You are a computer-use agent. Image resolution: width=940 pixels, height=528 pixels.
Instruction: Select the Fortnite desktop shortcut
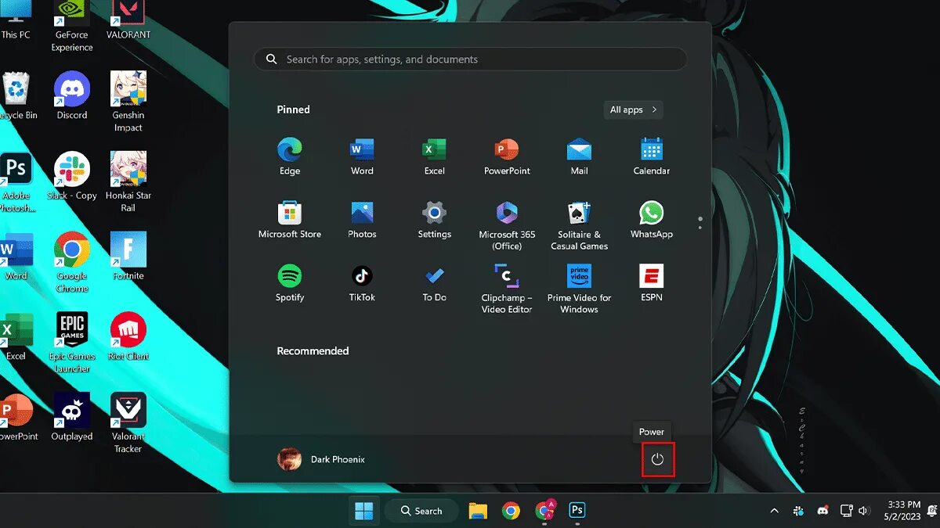128,256
